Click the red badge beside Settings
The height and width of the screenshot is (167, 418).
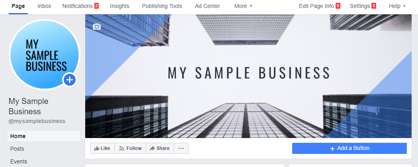click(374, 6)
